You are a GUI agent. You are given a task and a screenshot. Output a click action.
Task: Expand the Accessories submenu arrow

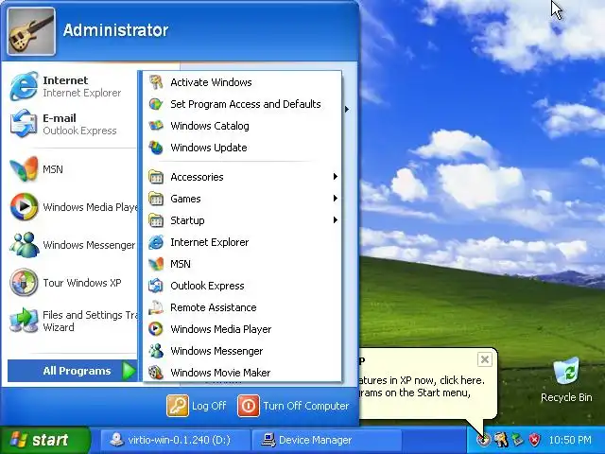point(336,177)
